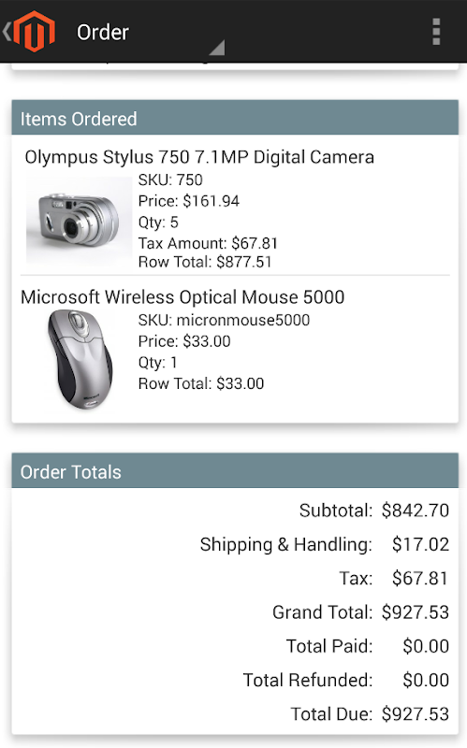The height and width of the screenshot is (748, 467).
Task: Tap the camera Tax Amount $67.81 line
Action: pos(208,243)
